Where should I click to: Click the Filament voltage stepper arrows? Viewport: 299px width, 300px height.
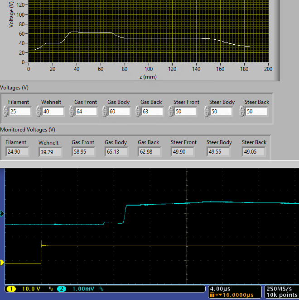click(5, 112)
